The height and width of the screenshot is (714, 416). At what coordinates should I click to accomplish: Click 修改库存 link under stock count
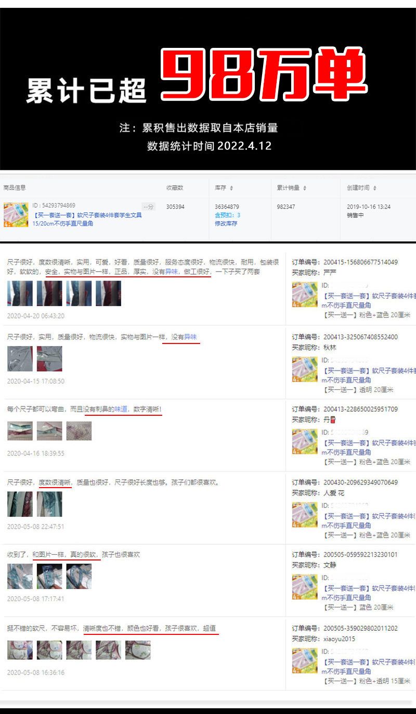[226, 223]
